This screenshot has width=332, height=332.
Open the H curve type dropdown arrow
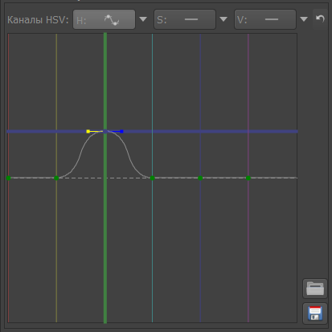click(143, 19)
